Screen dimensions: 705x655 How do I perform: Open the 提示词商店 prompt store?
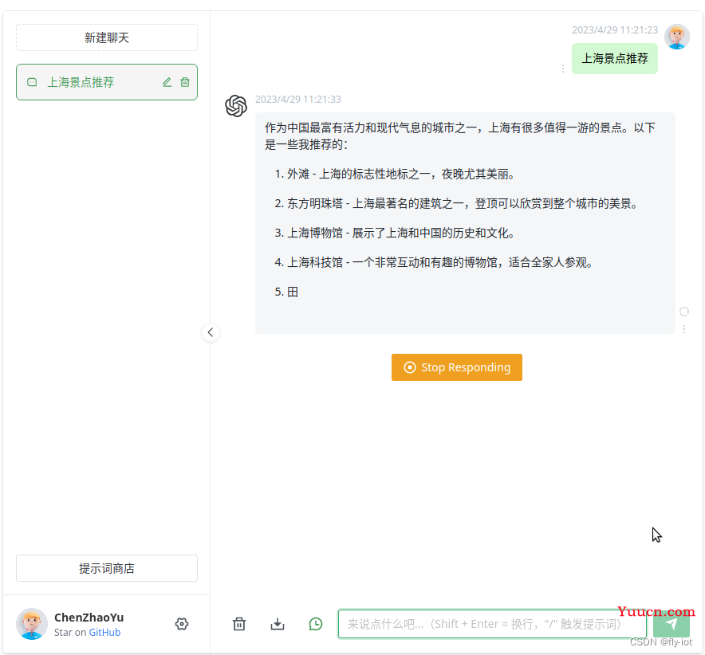point(107,568)
